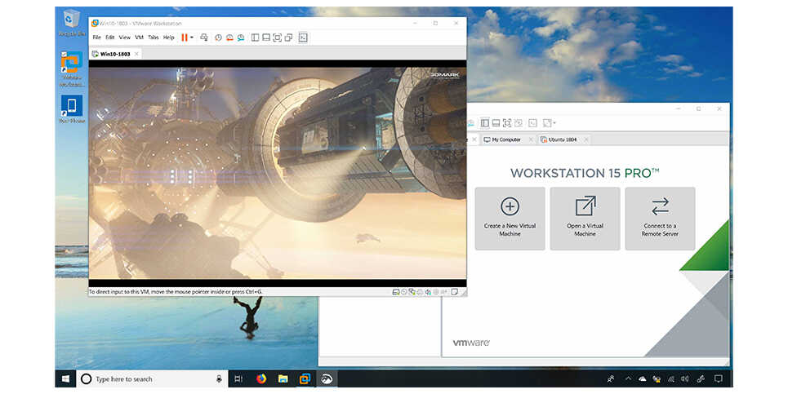Click the hard disk status icon of Win10-1803
Screen dimensions: 788x394
coord(395,291)
